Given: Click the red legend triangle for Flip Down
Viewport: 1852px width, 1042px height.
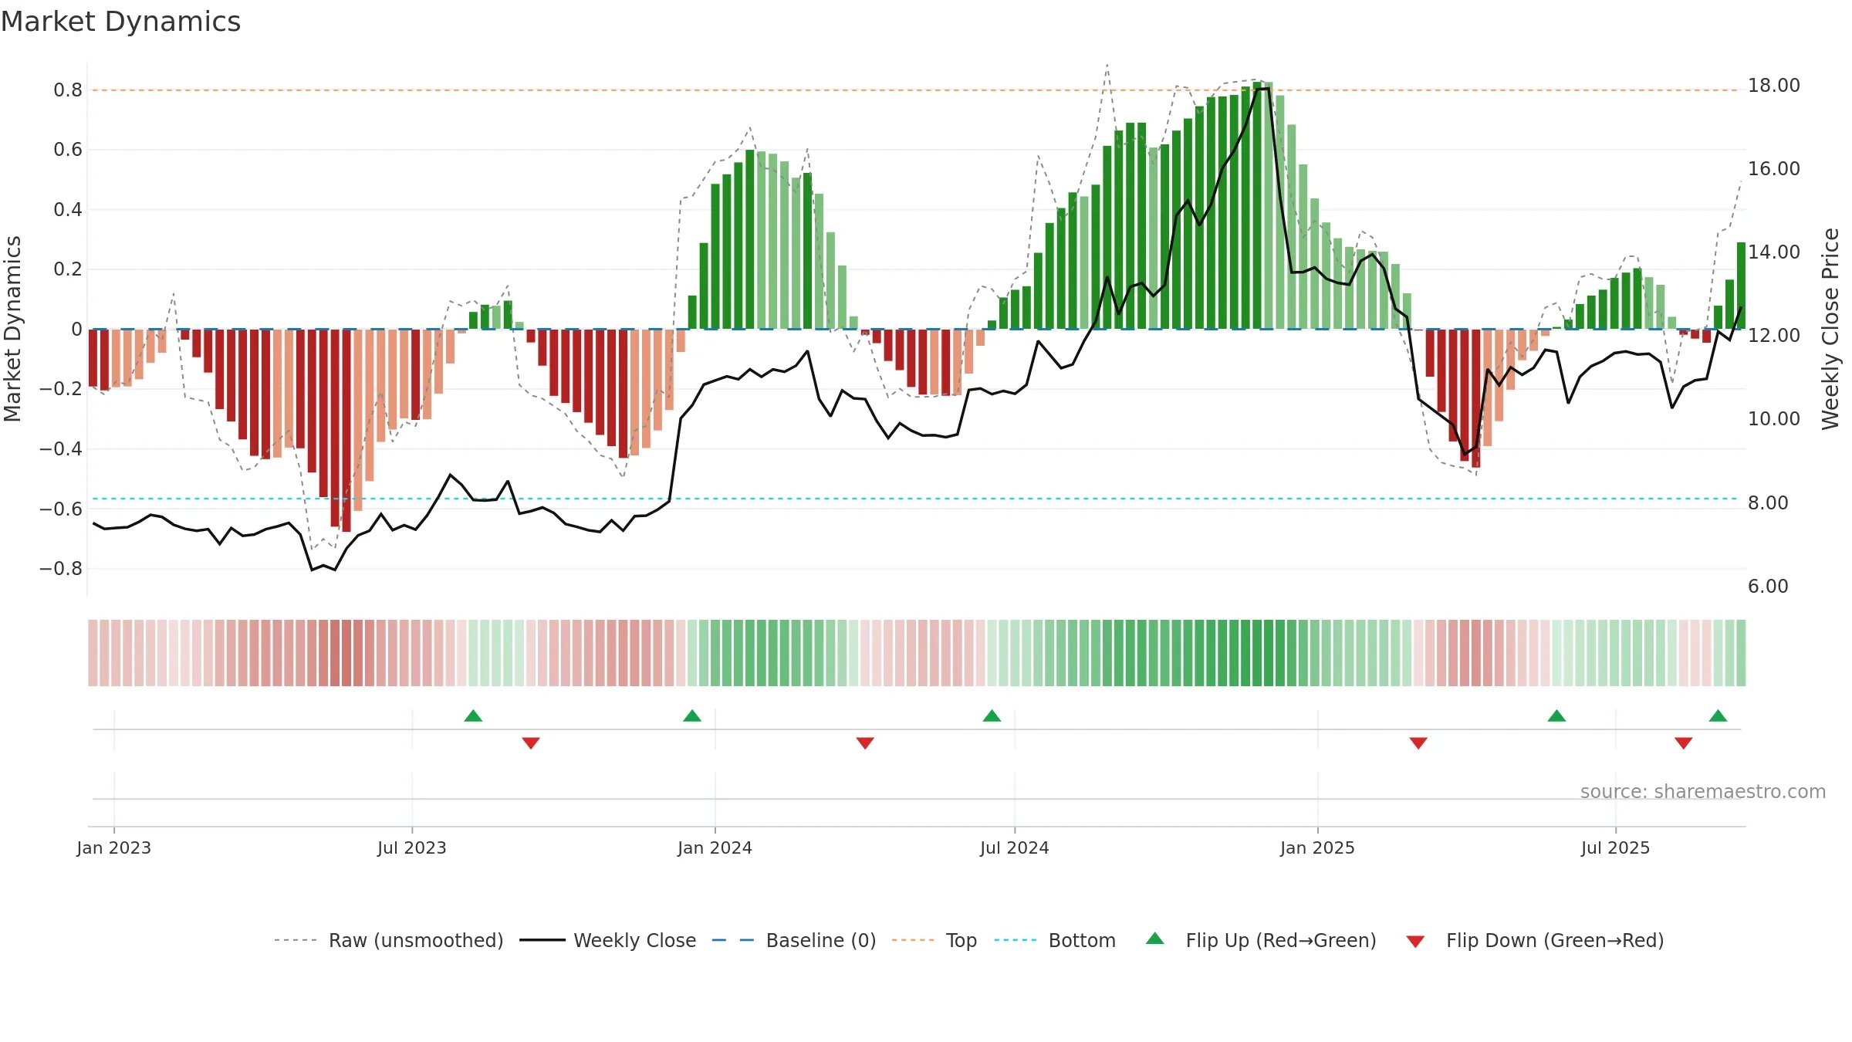Looking at the screenshot, I should point(1415,942).
